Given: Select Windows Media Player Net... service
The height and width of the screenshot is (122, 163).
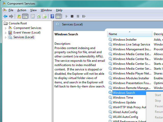Looking at the screenshot, I should coord(132,73).
